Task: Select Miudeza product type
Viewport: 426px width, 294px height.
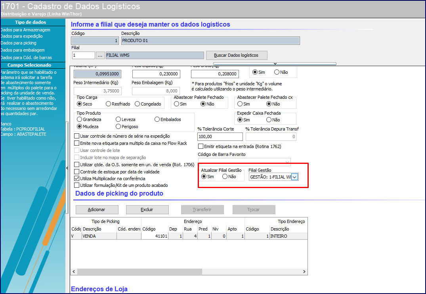Action: [88, 127]
